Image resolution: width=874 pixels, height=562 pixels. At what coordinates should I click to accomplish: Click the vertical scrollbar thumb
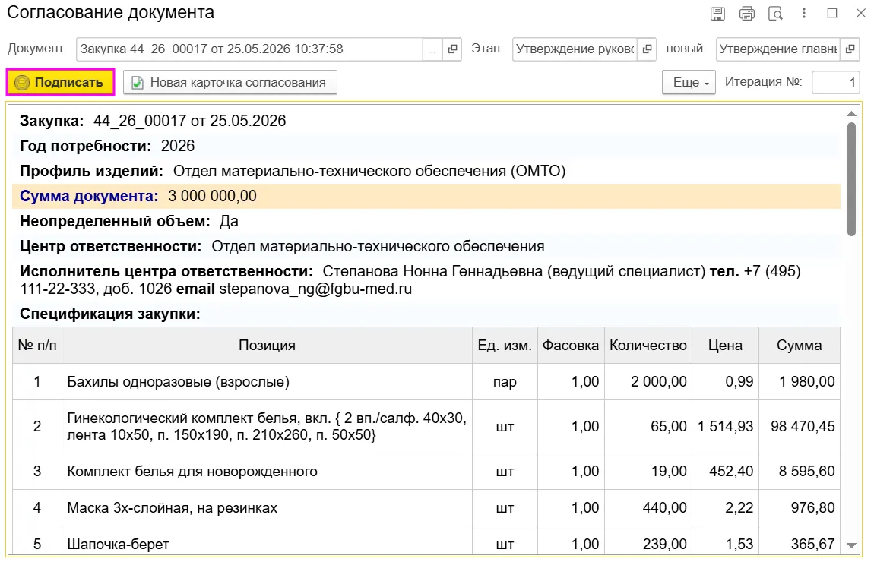click(851, 178)
